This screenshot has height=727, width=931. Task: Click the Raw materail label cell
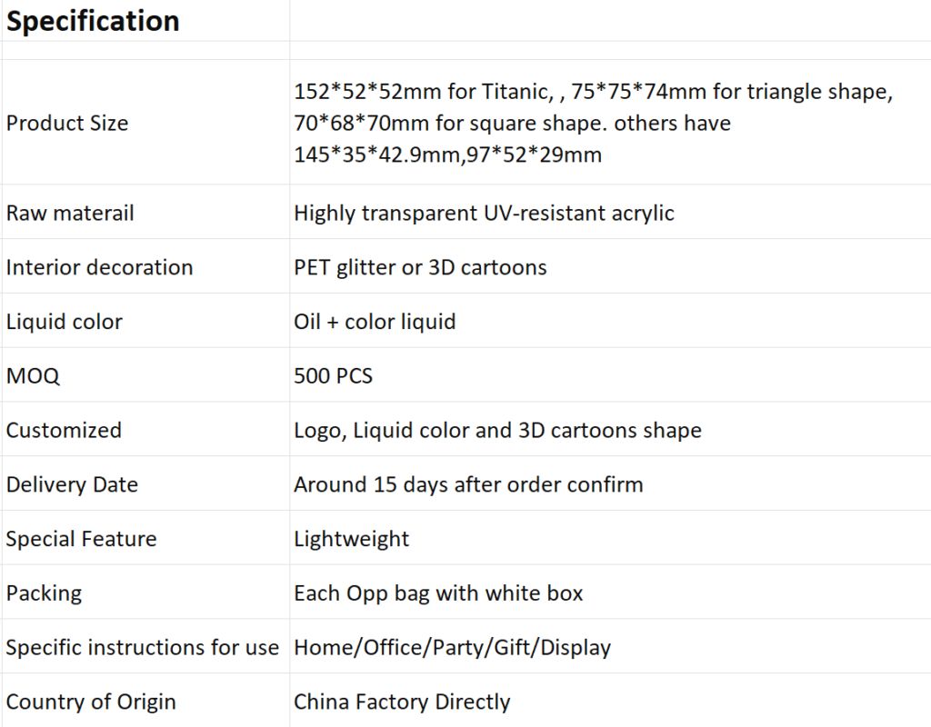click(145, 212)
